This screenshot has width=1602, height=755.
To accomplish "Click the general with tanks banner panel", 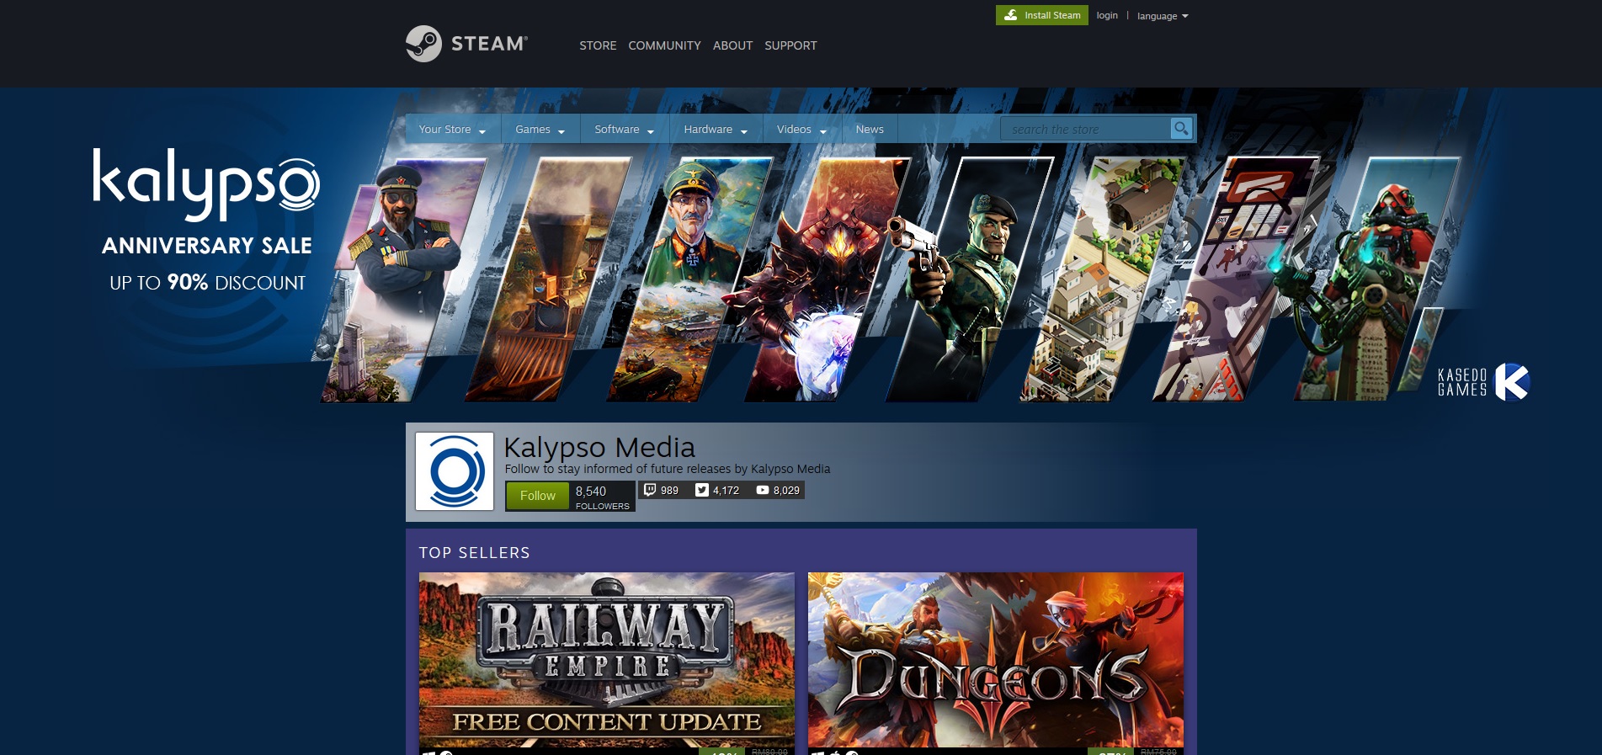I will [x=689, y=280].
